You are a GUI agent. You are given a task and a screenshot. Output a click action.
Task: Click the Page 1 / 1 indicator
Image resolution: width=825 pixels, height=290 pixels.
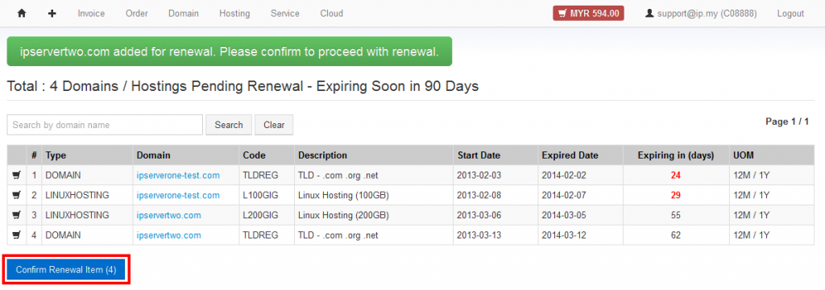click(x=787, y=122)
